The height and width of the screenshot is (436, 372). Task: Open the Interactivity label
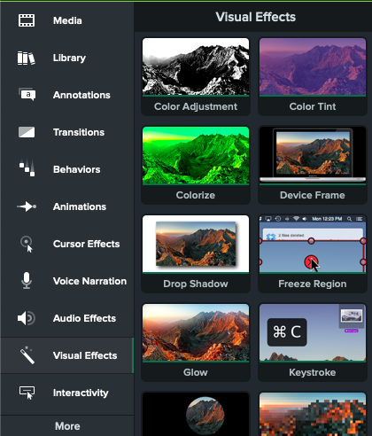pyautogui.click(x=81, y=393)
